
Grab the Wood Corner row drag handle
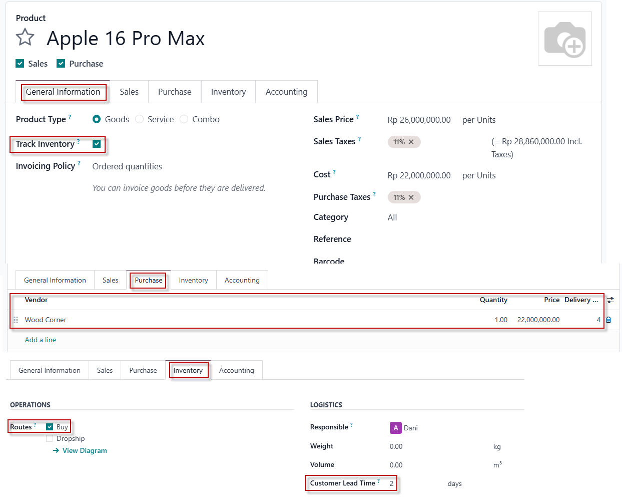16,320
